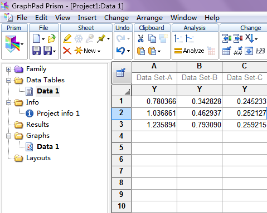The image size is (267, 213).
Task: Click the Paste Special clipboard icon
Action: click(x=152, y=51)
